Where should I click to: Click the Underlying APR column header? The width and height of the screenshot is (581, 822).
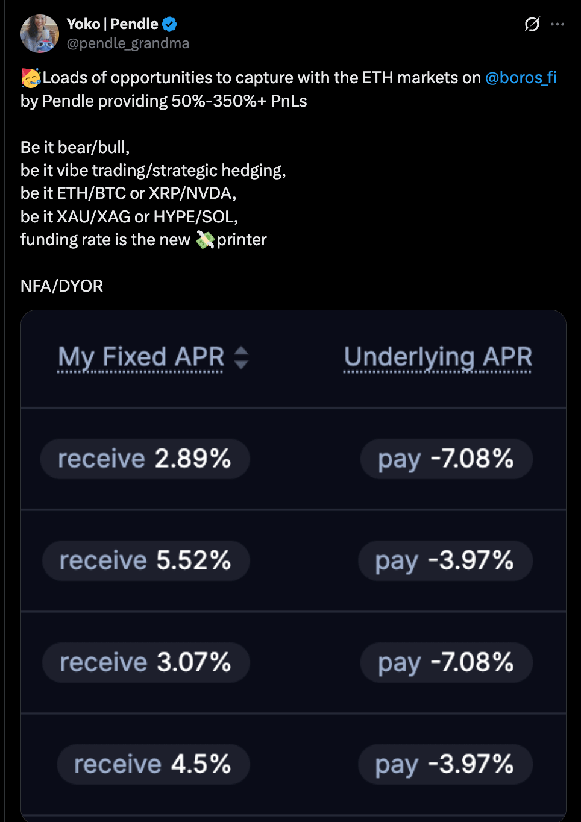[438, 357]
